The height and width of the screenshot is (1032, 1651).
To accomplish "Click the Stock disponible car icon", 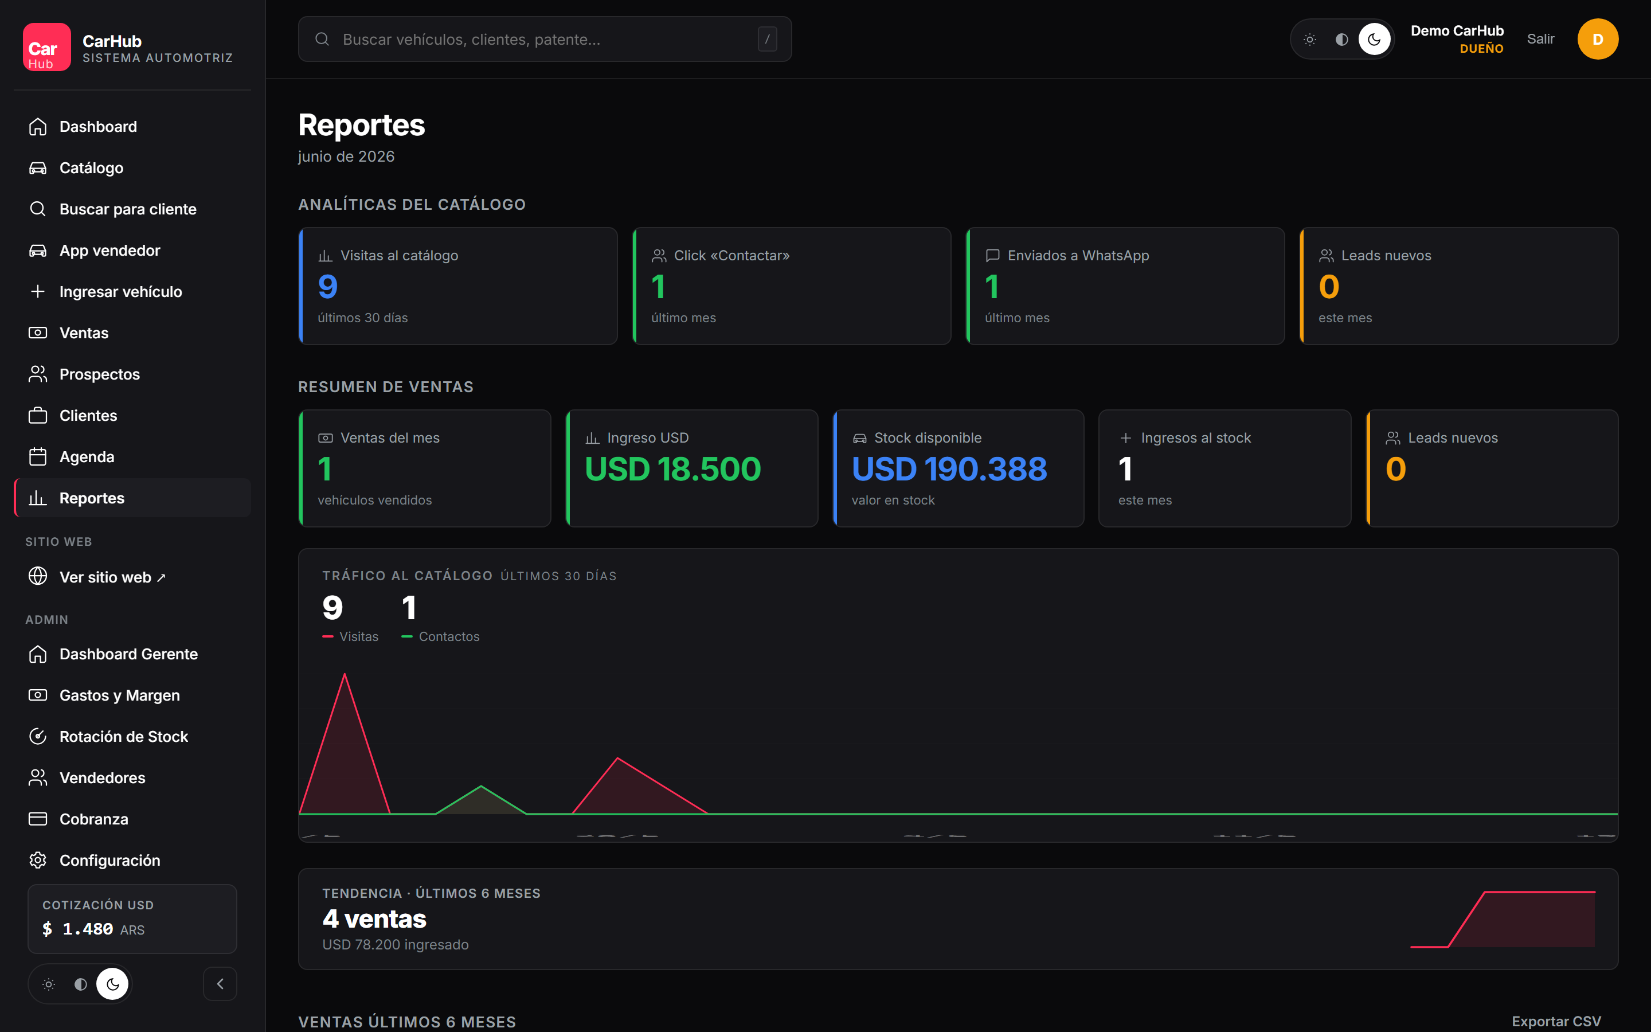I will [x=860, y=438].
